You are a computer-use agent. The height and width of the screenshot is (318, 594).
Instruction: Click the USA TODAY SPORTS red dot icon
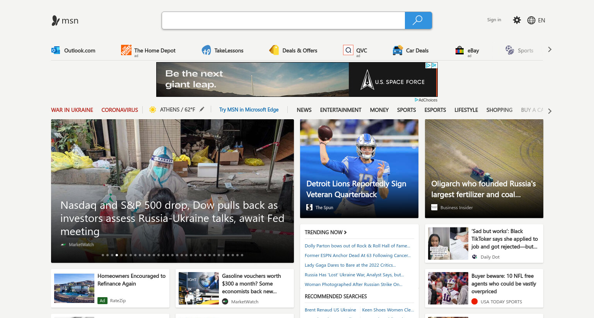(x=475, y=301)
